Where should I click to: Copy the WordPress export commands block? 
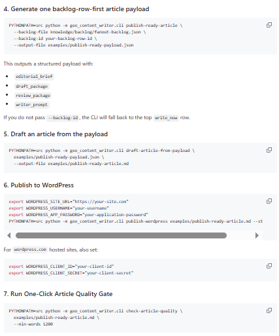point(269,201)
